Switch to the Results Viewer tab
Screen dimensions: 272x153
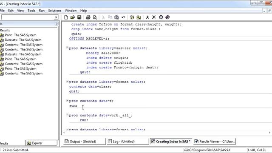pos(215,142)
